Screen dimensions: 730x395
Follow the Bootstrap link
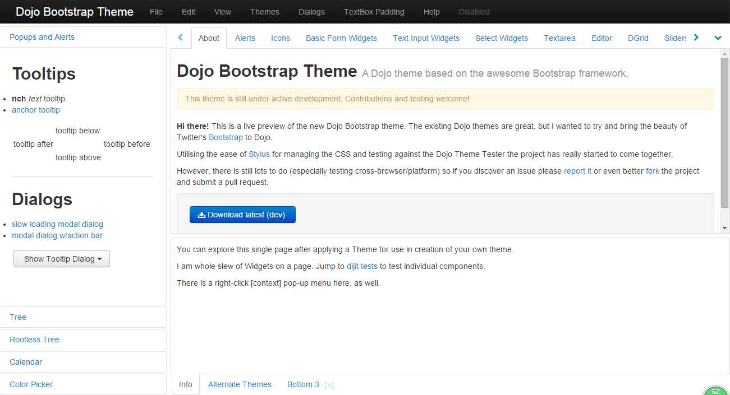(226, 137)
